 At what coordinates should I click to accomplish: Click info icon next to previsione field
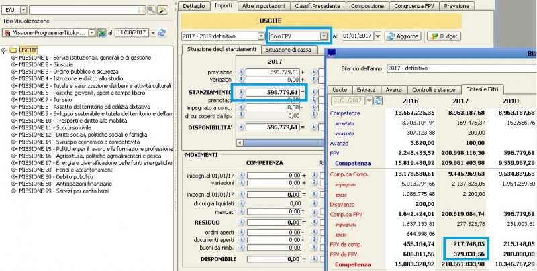[x=241, y=72]
